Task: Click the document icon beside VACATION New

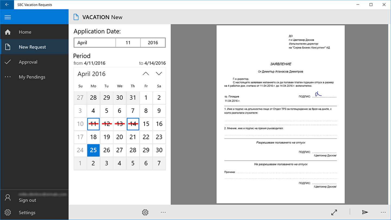Action: pyautogui.click(x=76, y=17)
